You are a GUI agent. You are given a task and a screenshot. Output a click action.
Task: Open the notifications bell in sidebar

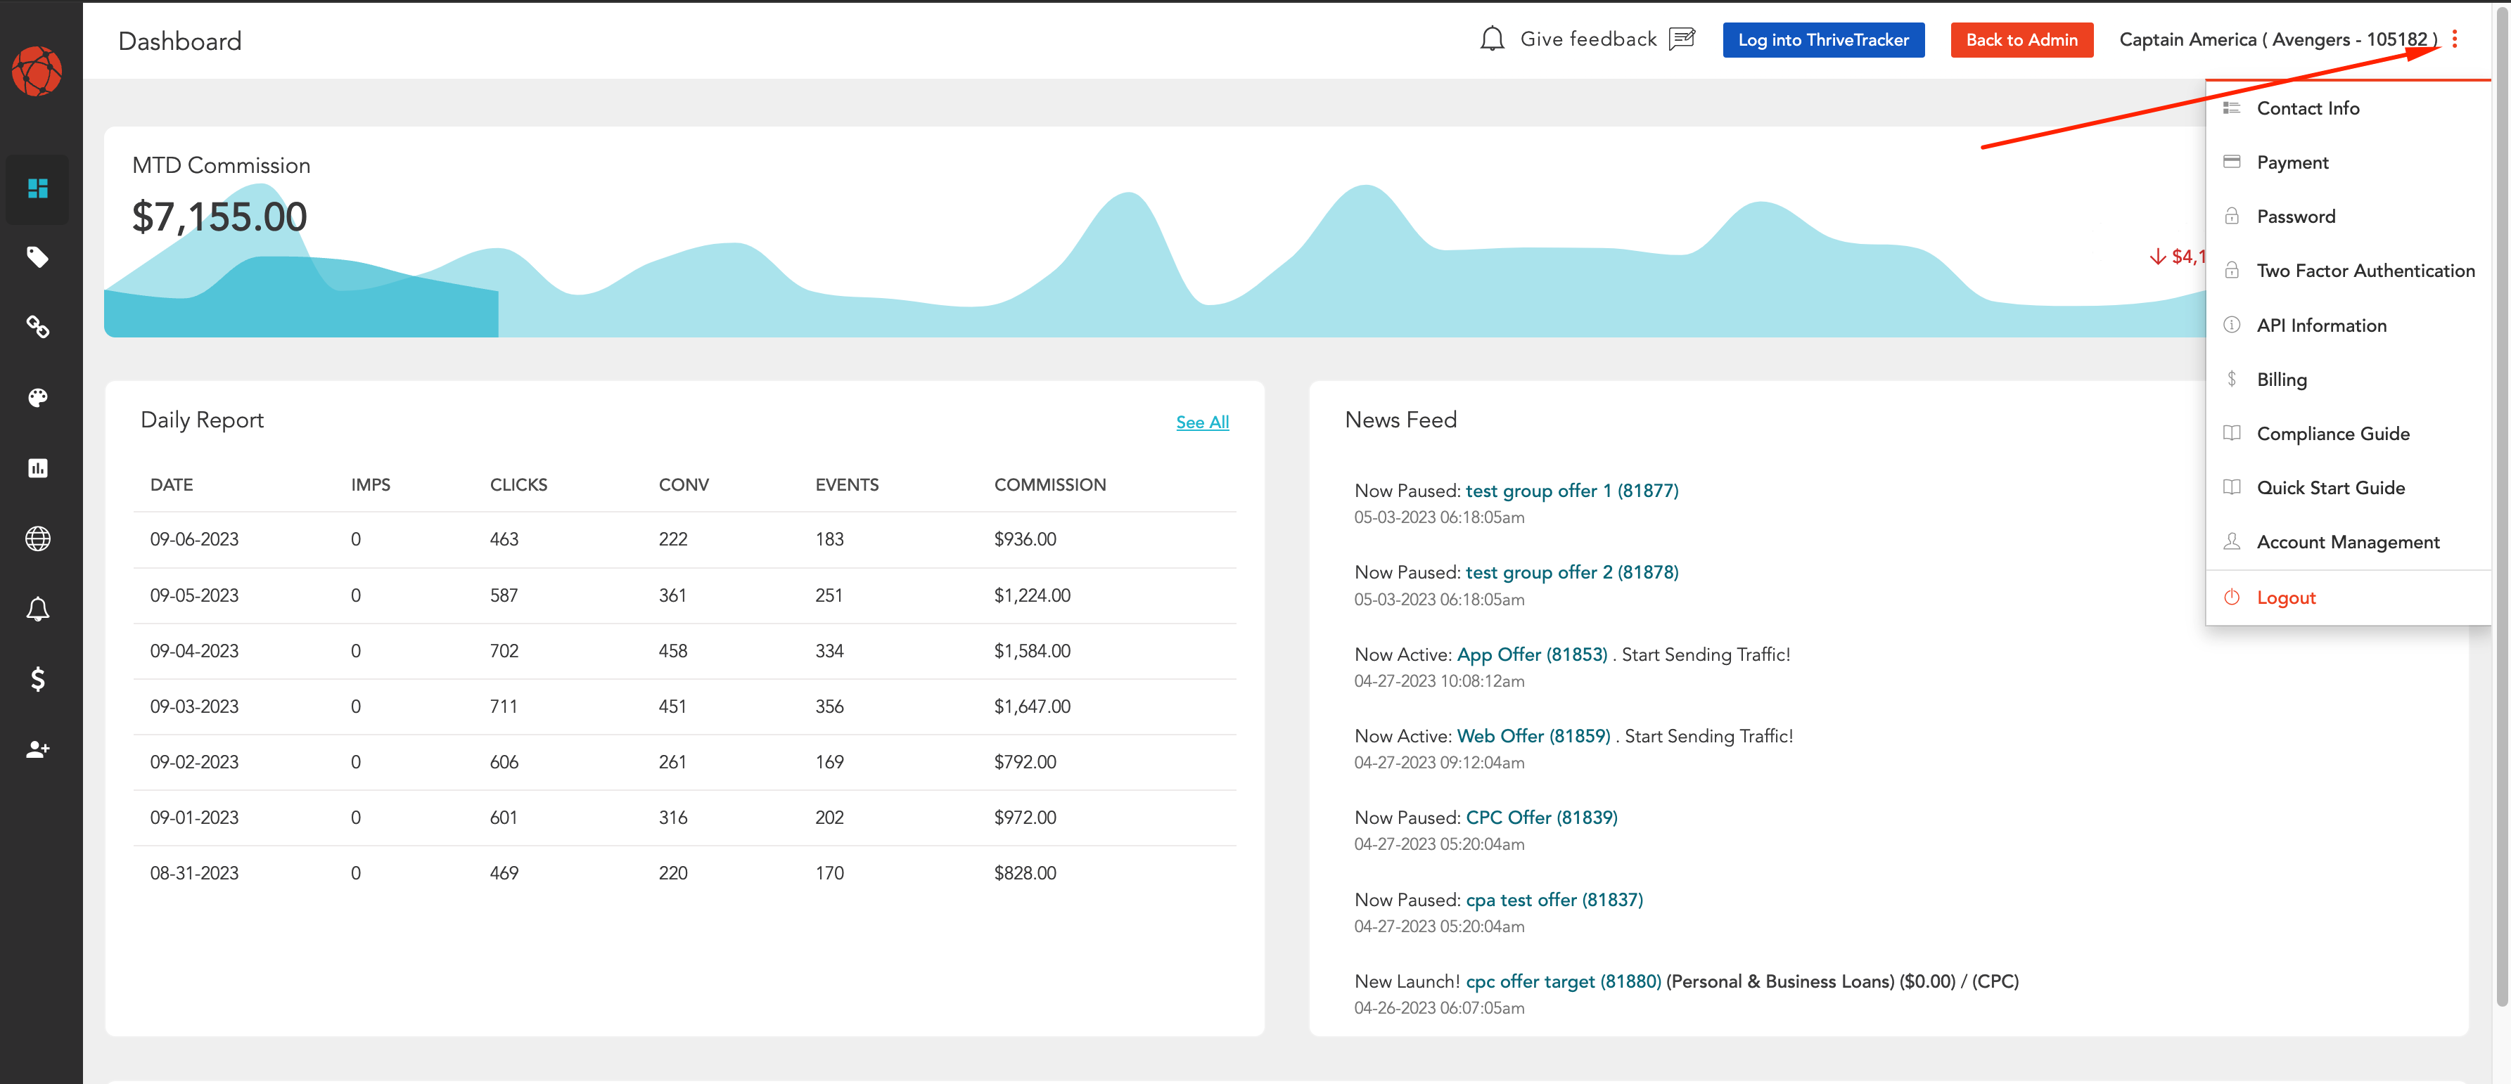click(x=38, y=609)
